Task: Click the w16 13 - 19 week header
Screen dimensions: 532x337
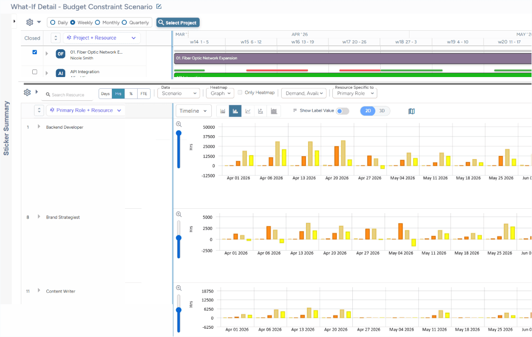Action: click(303, 42)
